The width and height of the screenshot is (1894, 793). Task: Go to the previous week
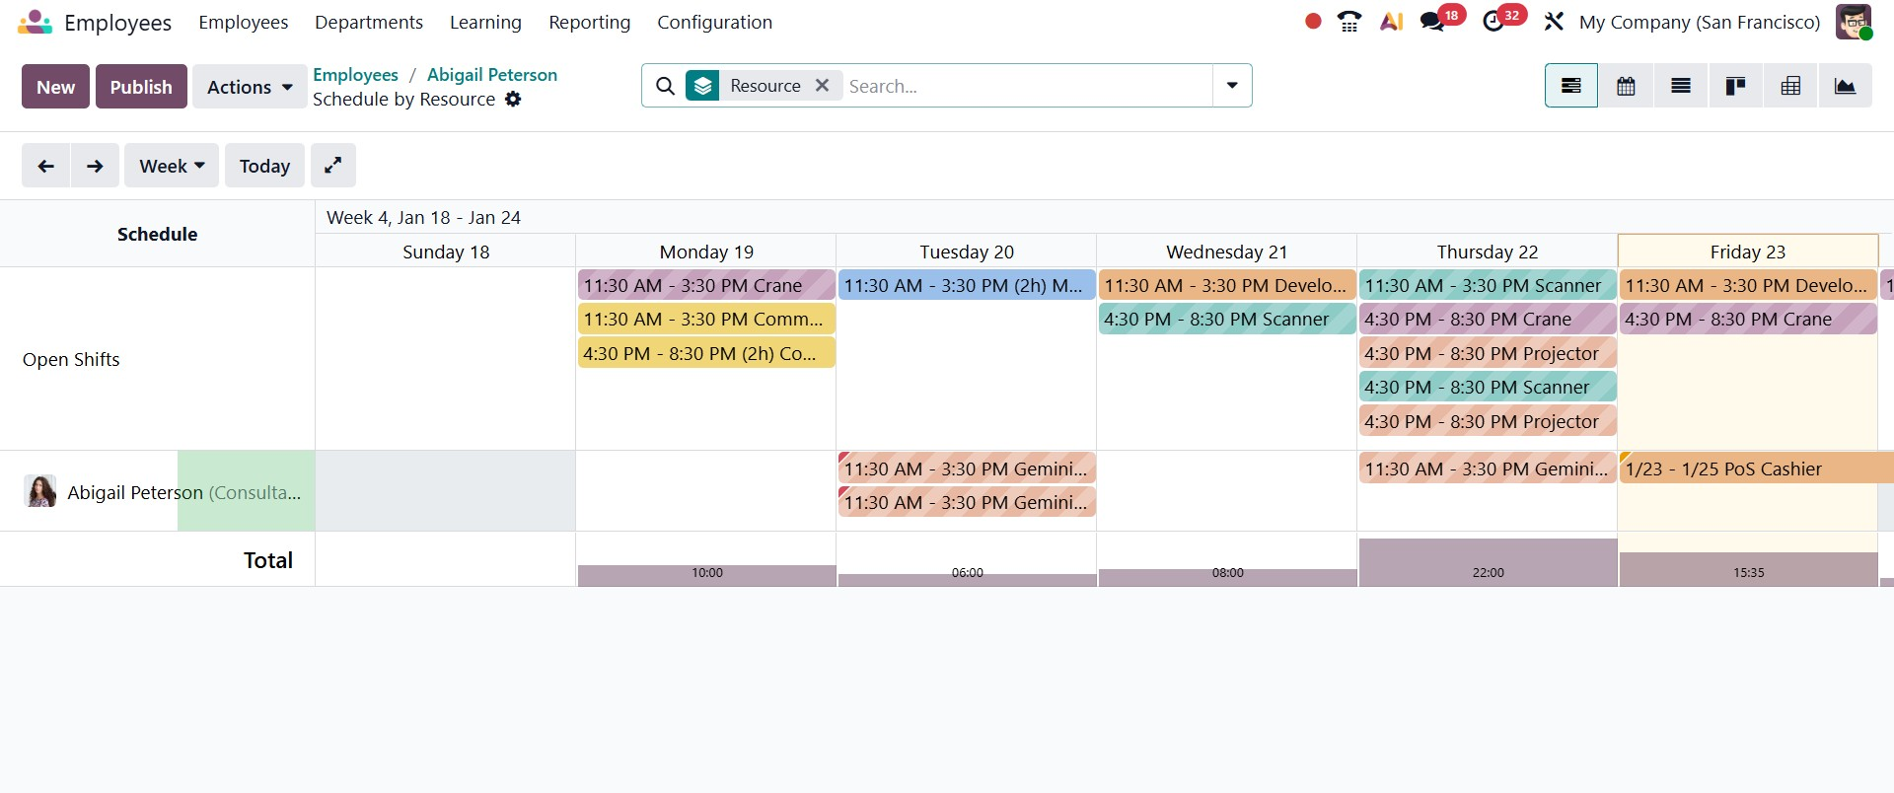click(x=45, y=166)
